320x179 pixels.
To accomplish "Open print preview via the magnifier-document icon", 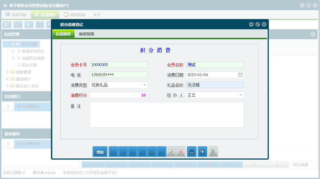I will click(x=202, y=151).
